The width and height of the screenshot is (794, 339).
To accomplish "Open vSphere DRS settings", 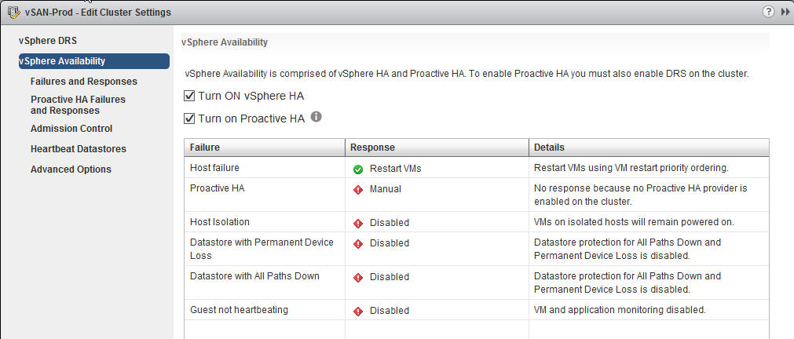I will point(48,41).
